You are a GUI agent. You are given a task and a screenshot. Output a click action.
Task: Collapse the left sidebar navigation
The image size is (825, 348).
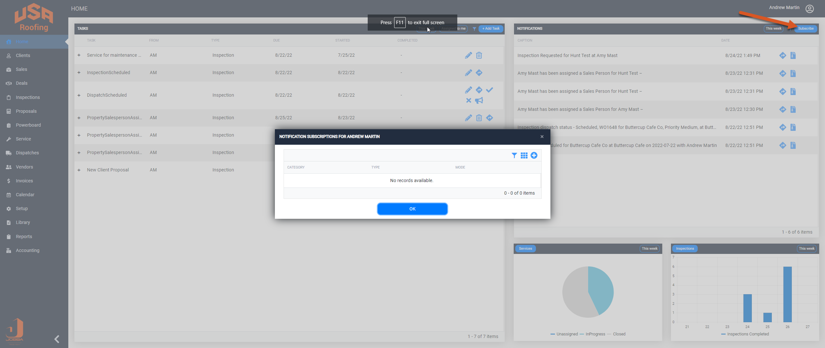(57, 339)
